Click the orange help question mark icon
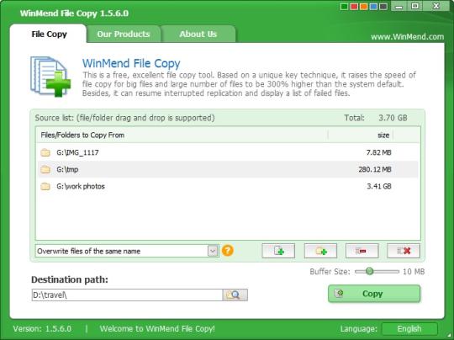 [x=228, y=251]
